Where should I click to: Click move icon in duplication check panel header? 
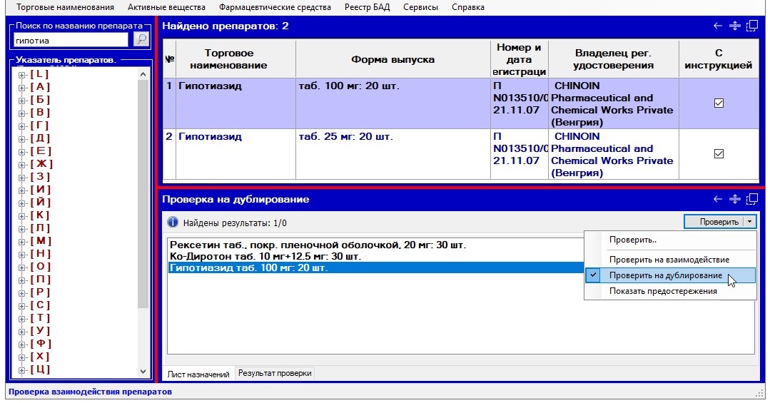[x=734, y=200]
